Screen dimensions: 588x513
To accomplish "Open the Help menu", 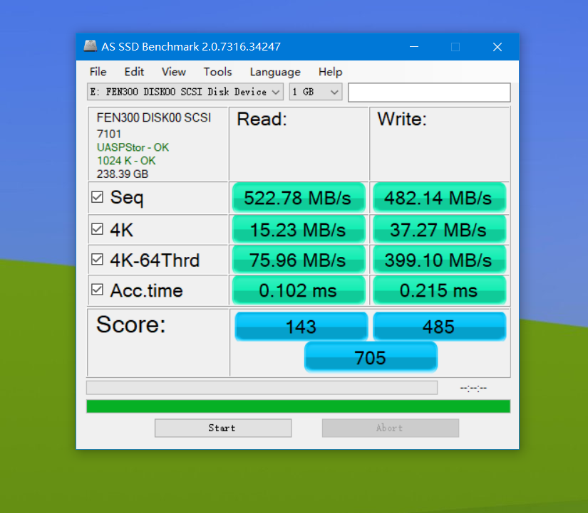I will coord(331,72).
